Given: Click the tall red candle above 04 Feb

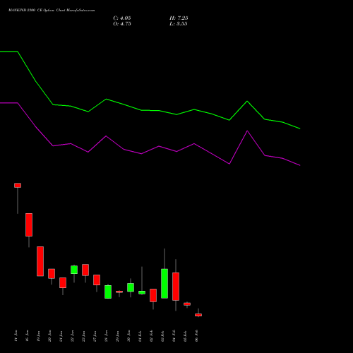Looking at the screenshot, I should [176, 287].
